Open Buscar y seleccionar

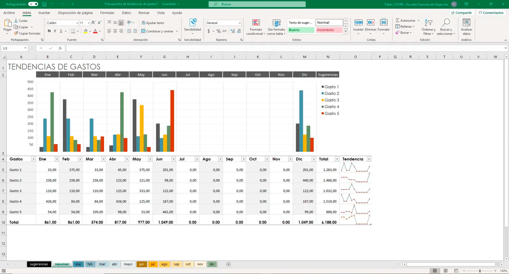[x=446, y=27]
